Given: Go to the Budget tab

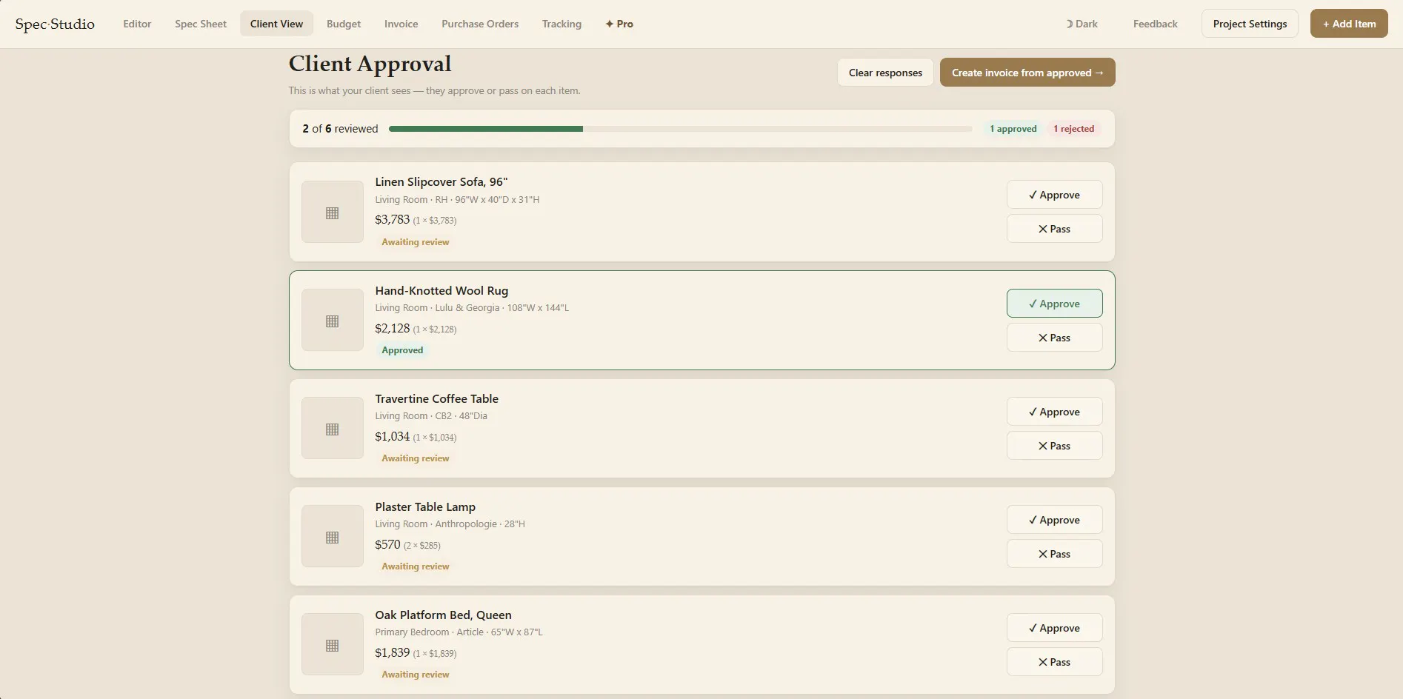Looking at the screenshot, I should [344, 24].
